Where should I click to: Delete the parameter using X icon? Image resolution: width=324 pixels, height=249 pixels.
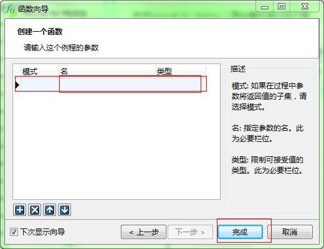pos(35,210)
